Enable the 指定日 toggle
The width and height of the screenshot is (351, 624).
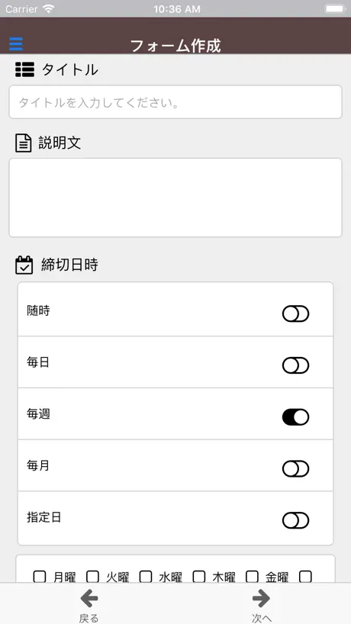coord(296,520)
